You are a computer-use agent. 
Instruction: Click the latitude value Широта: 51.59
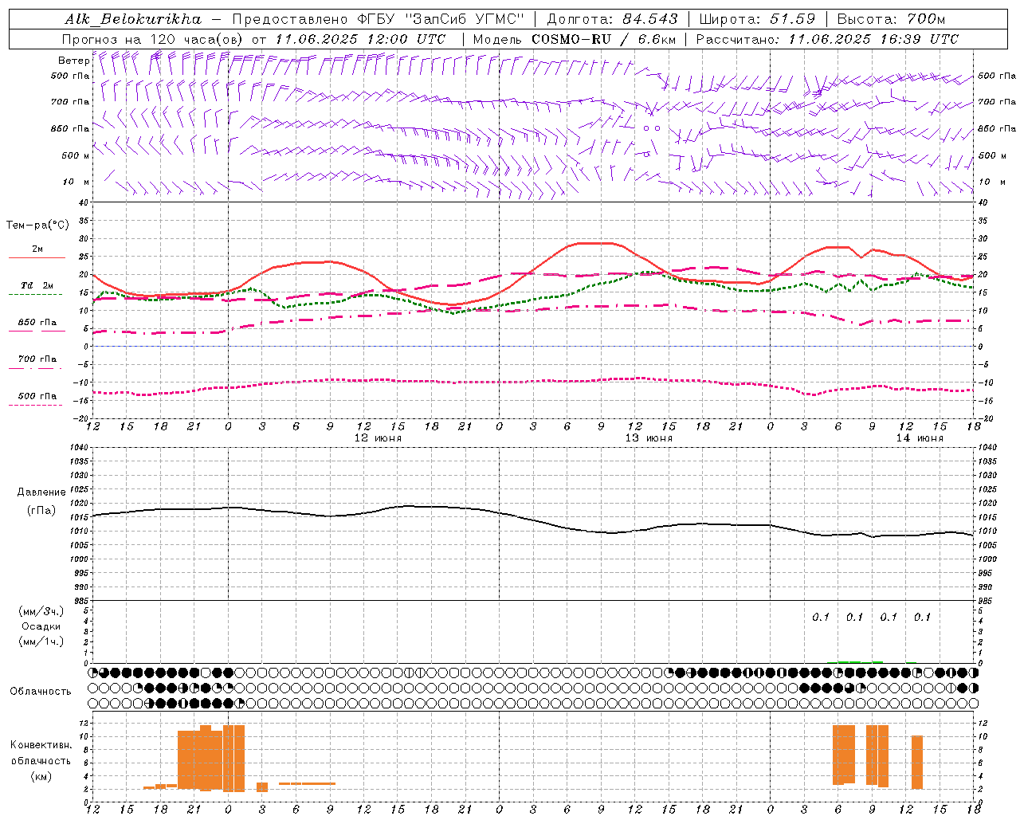(757, 19)
